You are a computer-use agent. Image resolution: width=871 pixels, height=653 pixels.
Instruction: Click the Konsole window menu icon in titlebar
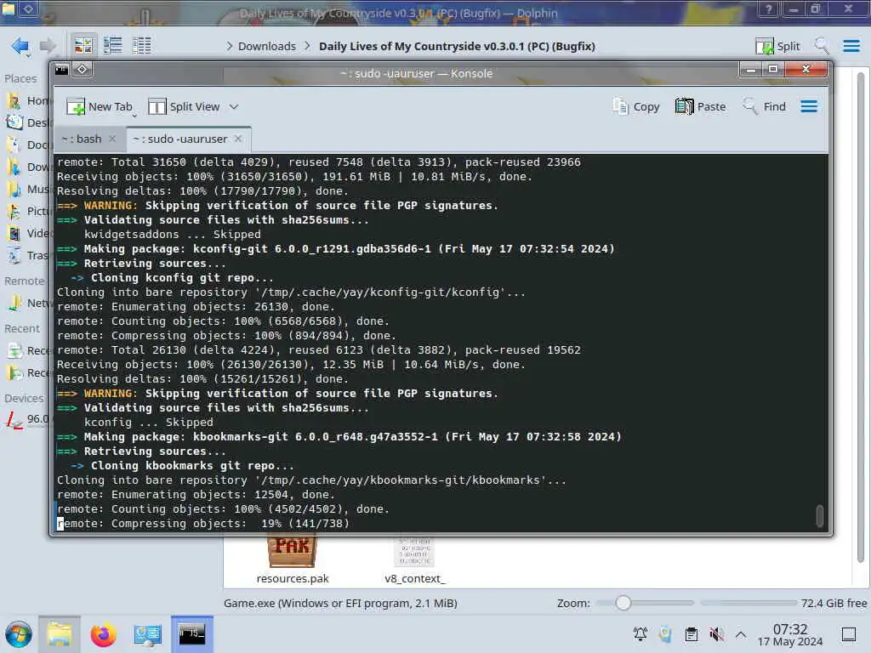61,70
